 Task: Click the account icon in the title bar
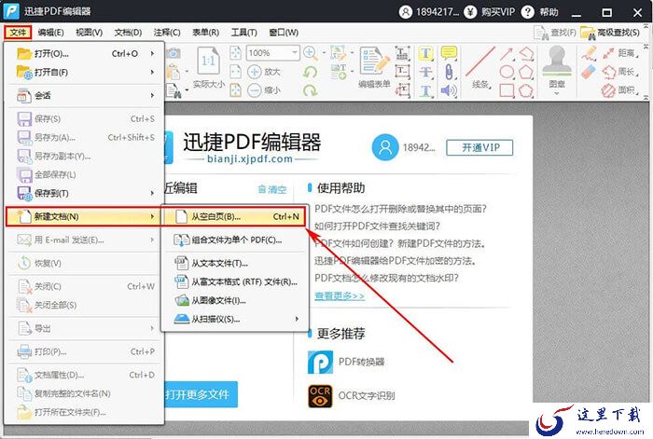(405, 12)
